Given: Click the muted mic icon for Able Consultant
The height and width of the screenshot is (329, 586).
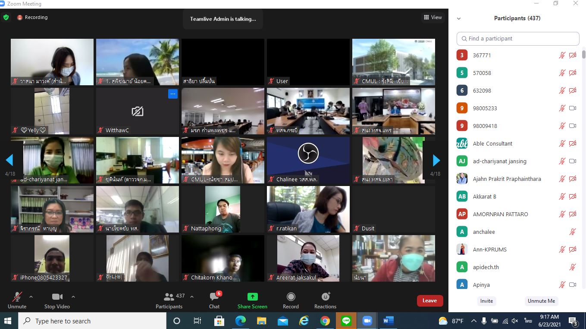Looking at the screenshot, I should [562, 144].
